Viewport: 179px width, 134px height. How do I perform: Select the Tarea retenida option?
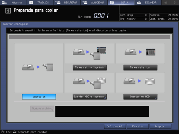tap(140, 67)
